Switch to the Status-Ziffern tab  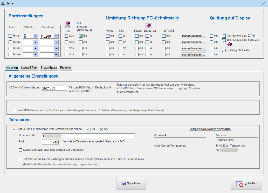click(x=30, y=68)
